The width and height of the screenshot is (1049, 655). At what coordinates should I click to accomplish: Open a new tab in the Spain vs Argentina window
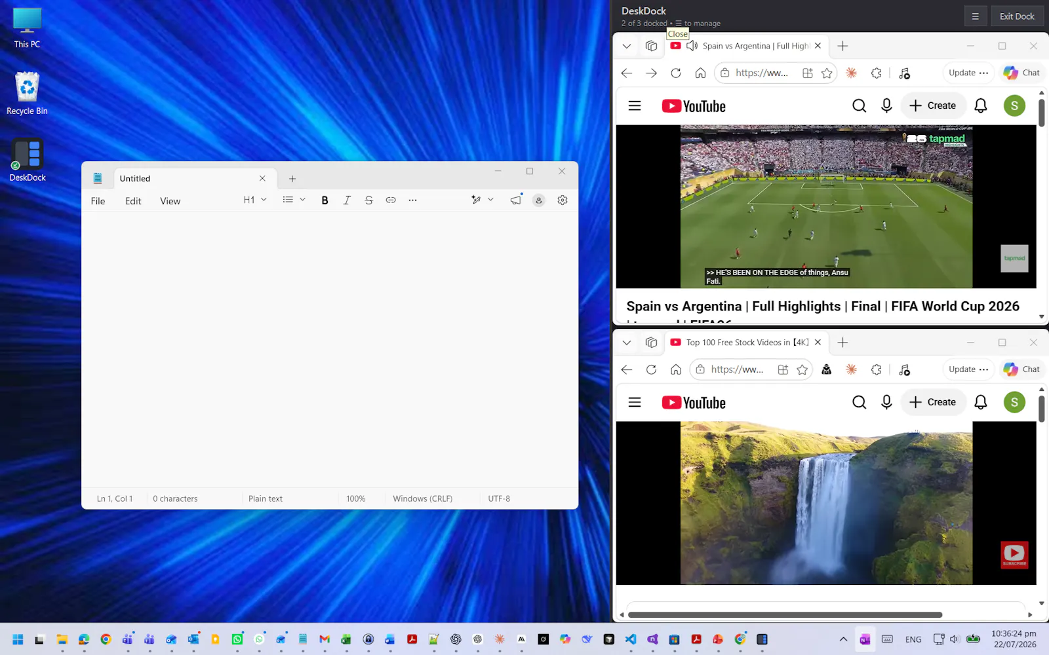click(x=843, y=46)
